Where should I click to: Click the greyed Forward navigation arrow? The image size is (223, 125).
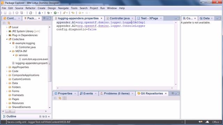[87, 13]
